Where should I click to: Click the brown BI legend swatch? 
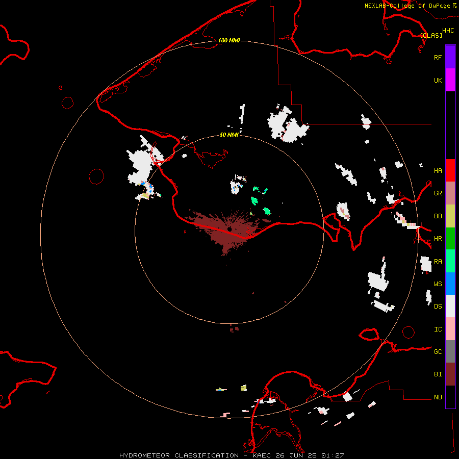450,374
